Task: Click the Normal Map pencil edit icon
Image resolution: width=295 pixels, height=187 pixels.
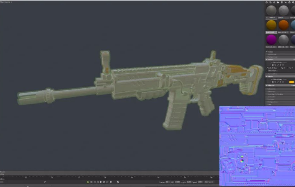Action: [278, 65]
